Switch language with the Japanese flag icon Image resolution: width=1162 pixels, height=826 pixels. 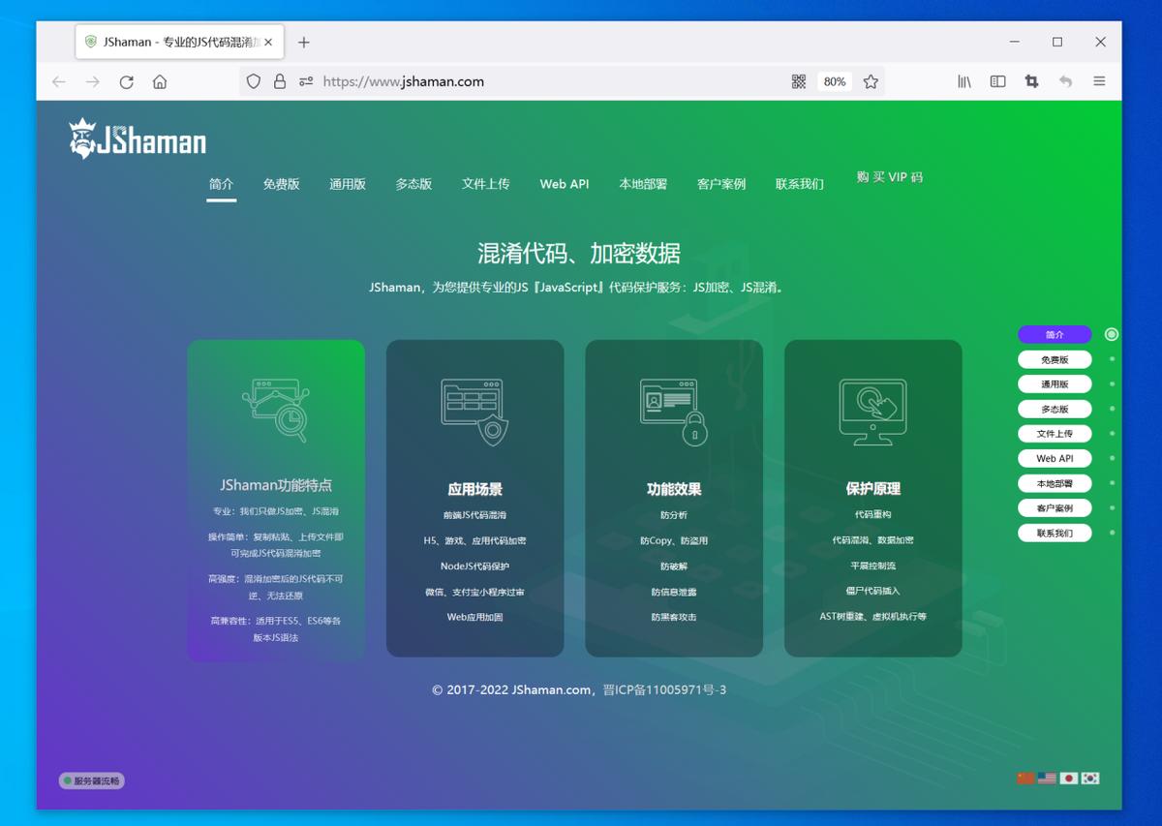1069,778
